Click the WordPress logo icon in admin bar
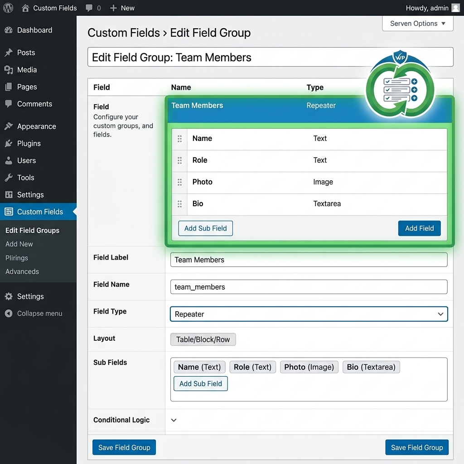The width and height of the screenshot is (464, 464). point(8,8)
